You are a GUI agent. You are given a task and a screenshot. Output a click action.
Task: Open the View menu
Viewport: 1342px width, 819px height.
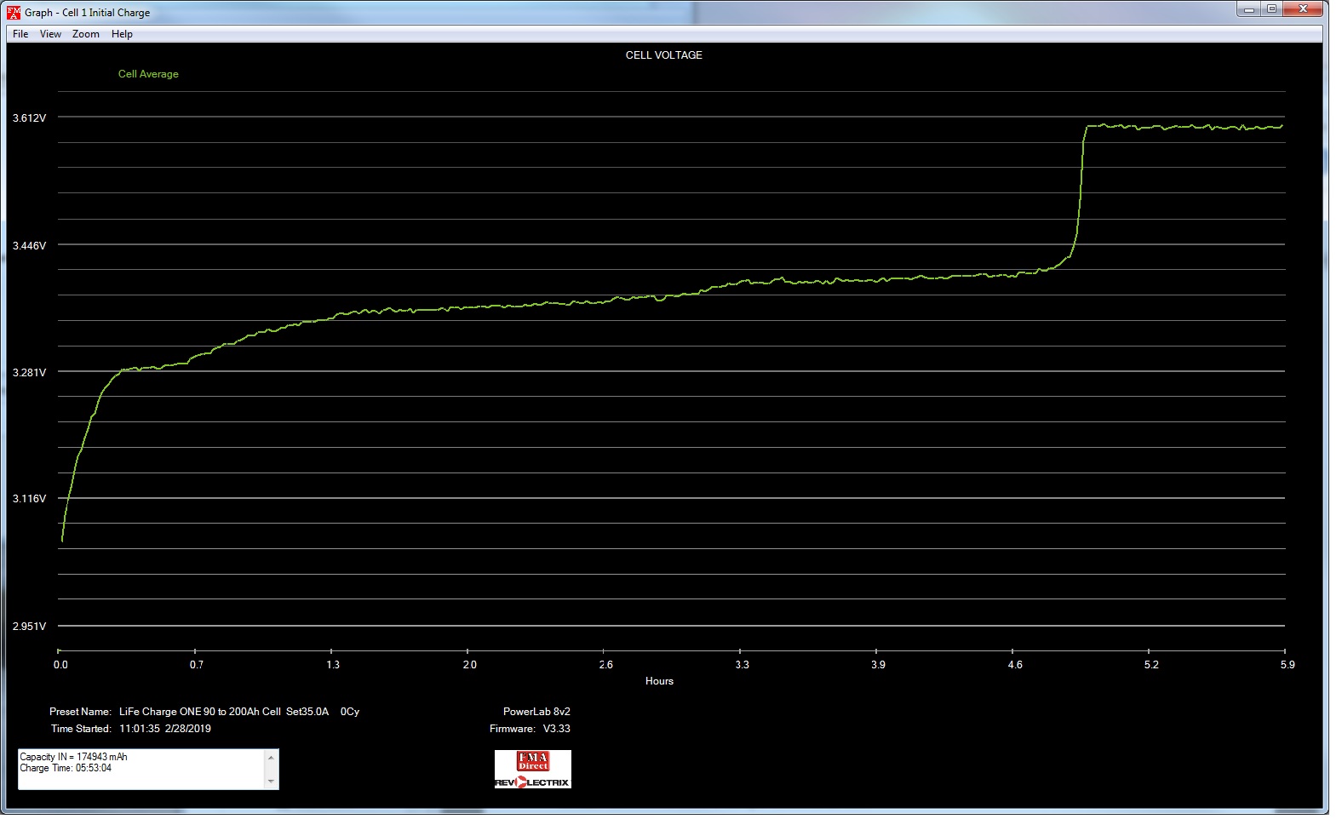point(50,34)
